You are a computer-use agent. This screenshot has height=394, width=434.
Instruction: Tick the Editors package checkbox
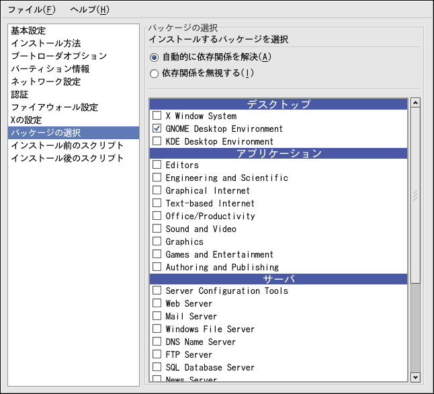tap(157, 165)
